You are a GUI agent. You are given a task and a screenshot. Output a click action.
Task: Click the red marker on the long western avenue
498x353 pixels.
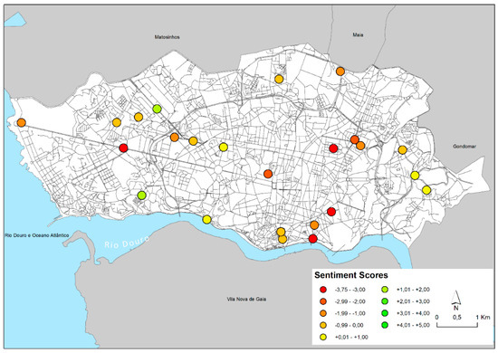123,148
